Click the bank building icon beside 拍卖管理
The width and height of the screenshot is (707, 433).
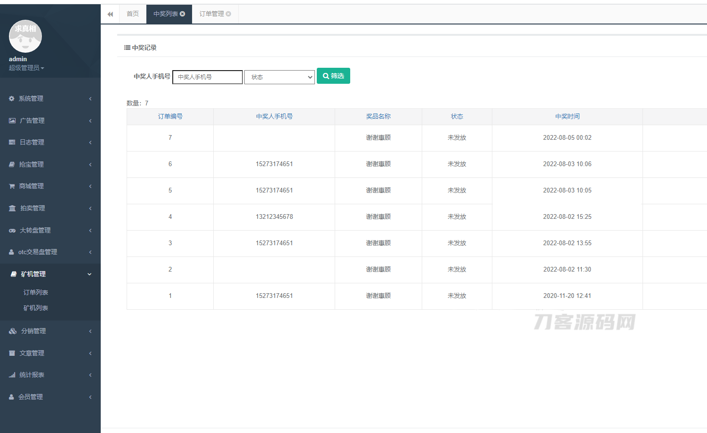(12, 208)
